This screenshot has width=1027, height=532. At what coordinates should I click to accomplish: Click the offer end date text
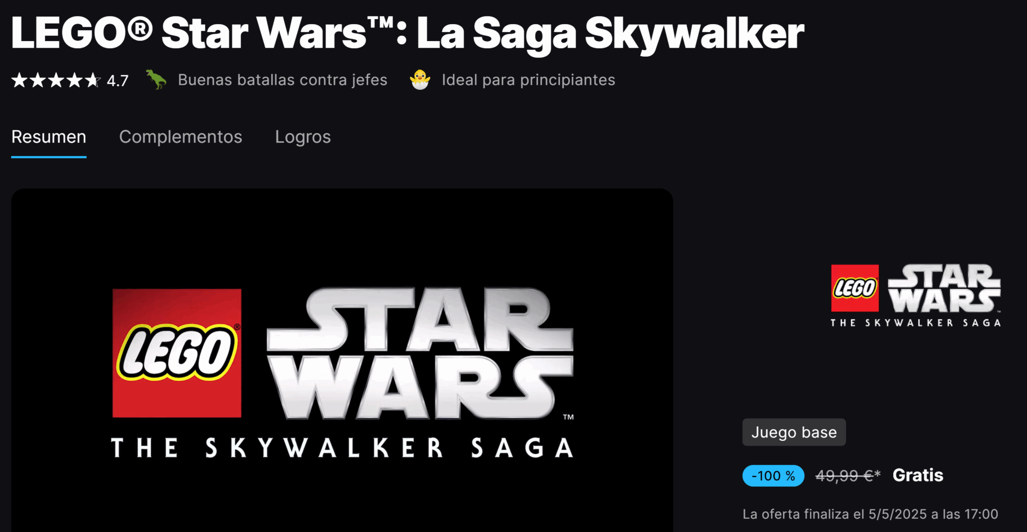(871, 514)
